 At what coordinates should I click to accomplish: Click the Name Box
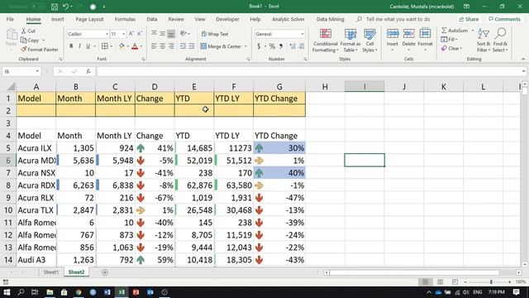coord(21,72)
